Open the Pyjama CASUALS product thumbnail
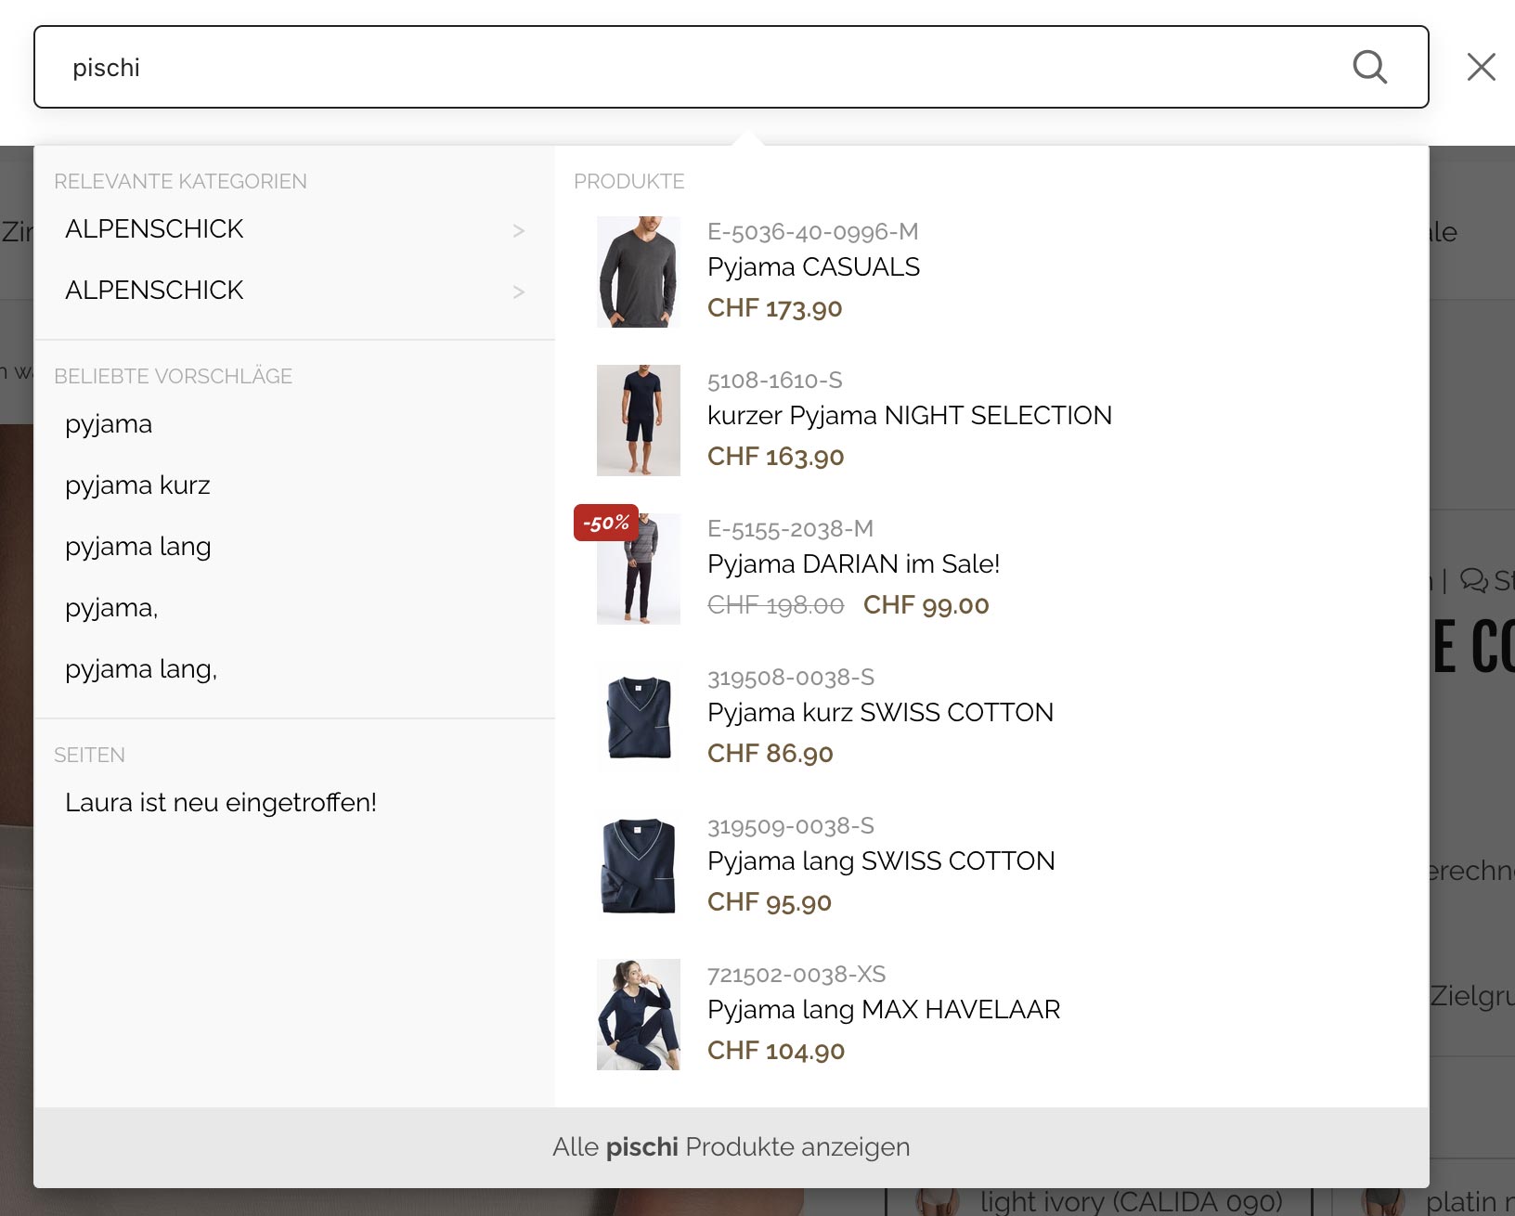Screen dimensions: 1515x1216 tap(639, 272)
